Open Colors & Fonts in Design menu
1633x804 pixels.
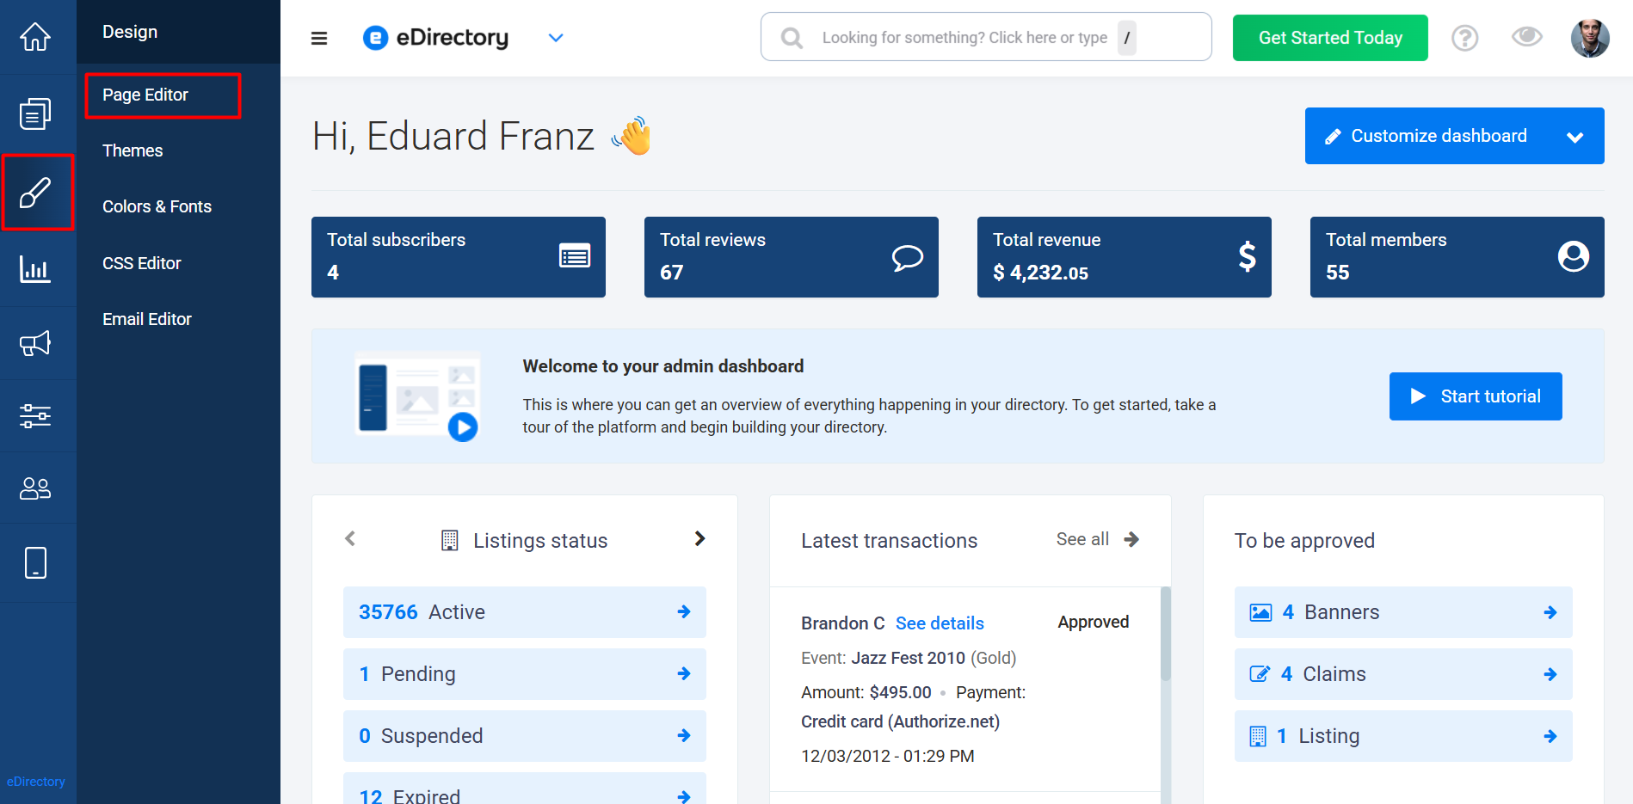(x=157, y=207)
